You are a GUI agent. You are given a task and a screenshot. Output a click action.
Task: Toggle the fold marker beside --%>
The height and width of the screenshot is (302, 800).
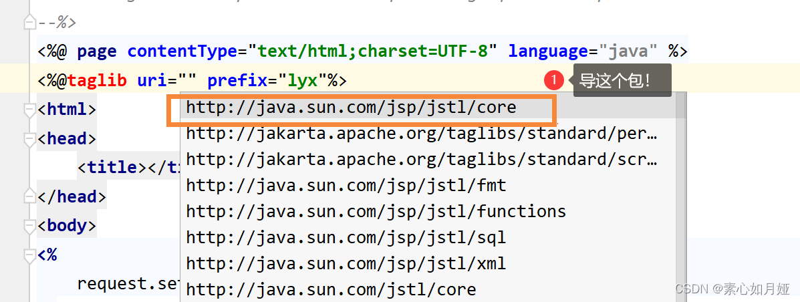click(30, 23)
